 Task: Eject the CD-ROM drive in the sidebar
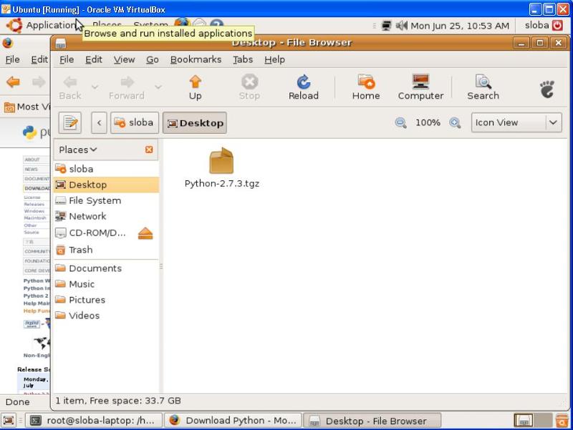point(145,233)
